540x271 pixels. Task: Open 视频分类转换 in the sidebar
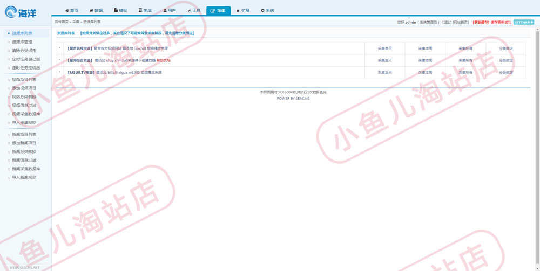pyautogui.click(x=24, y=96)
